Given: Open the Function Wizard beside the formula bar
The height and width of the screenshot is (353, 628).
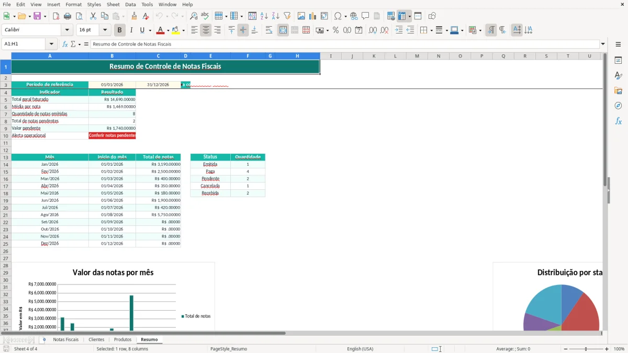Looking at the screenshot, I should pyautogui.click(x=65, y=44).
